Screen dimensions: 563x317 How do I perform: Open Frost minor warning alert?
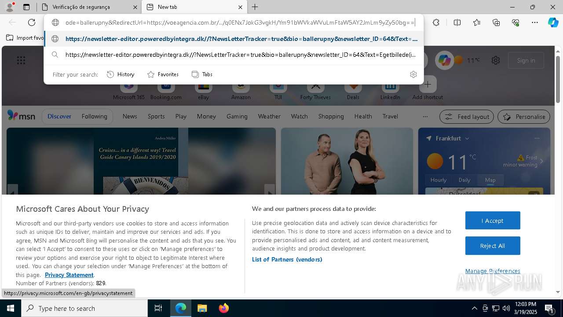(522, 161)
